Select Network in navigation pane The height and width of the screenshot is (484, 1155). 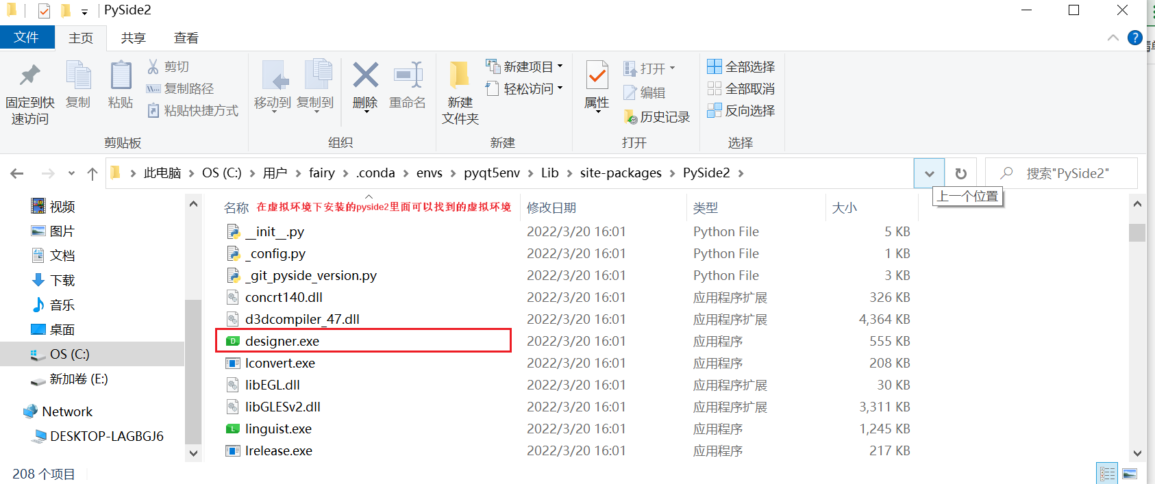(66, 411)
